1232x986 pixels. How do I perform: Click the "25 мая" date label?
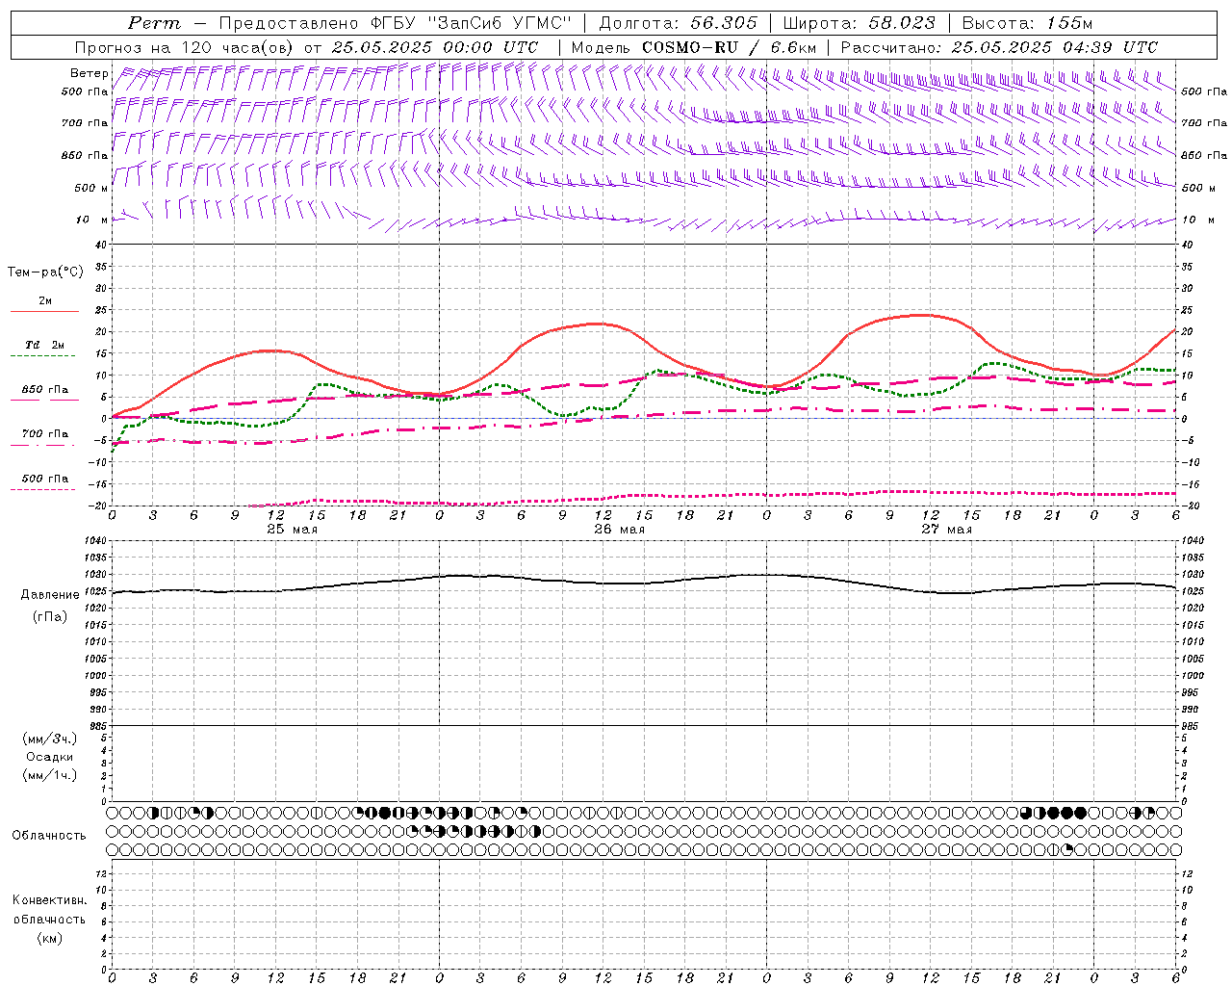pos(293,530)
